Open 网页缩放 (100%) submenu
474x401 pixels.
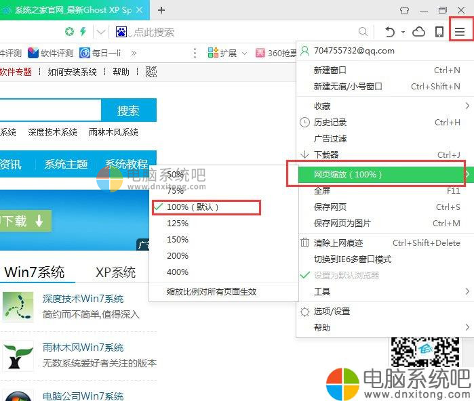coord(384,174)
